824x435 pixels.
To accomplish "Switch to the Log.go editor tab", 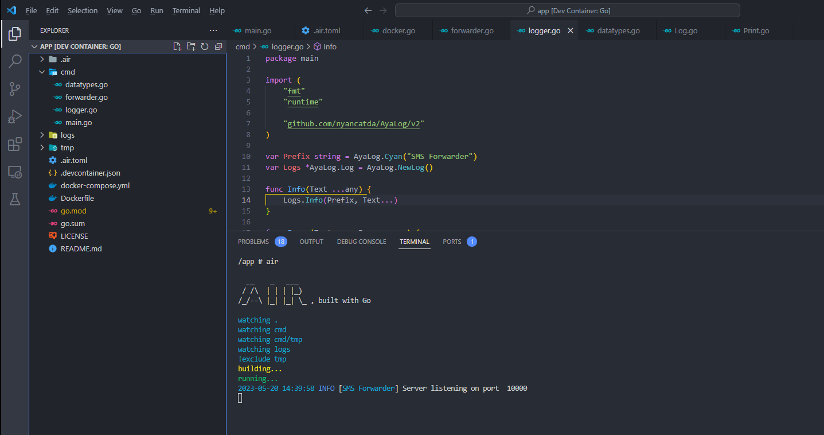I will 690,30.
